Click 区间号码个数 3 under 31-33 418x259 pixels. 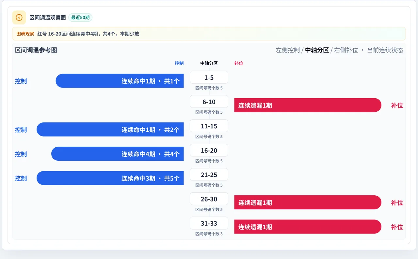(x=209, y=234)
